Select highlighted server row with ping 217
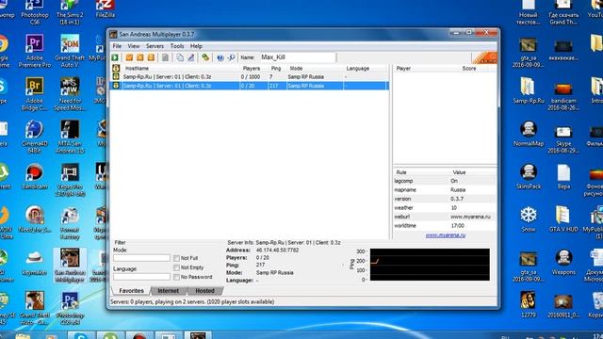The width and height of the screenshot is (603, 339). 250,86
